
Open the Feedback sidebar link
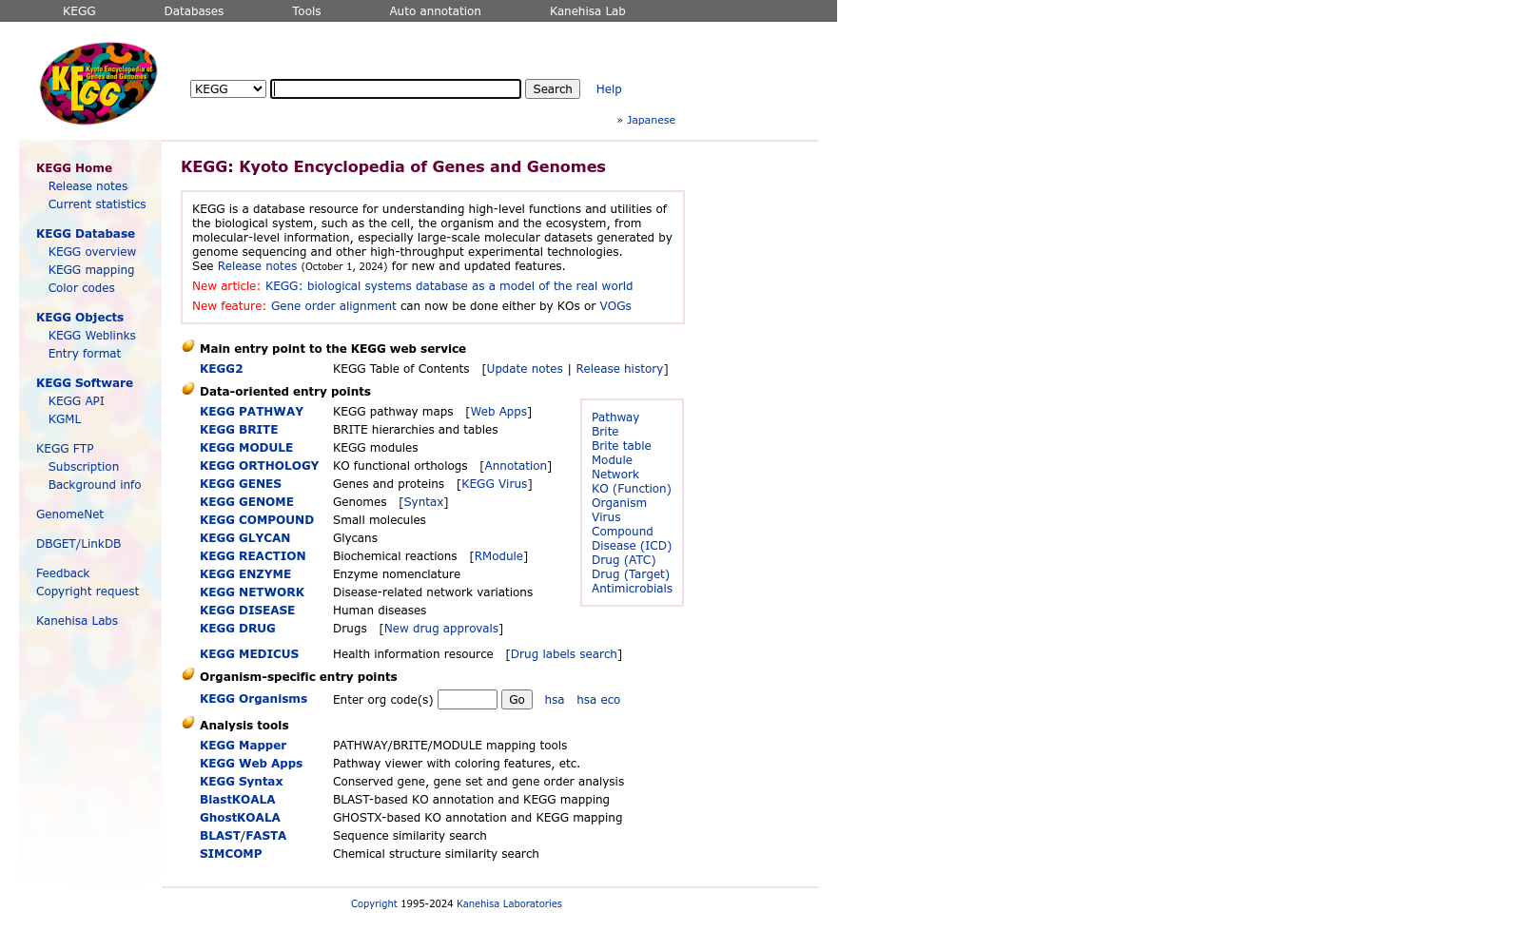tap(63, 573)
